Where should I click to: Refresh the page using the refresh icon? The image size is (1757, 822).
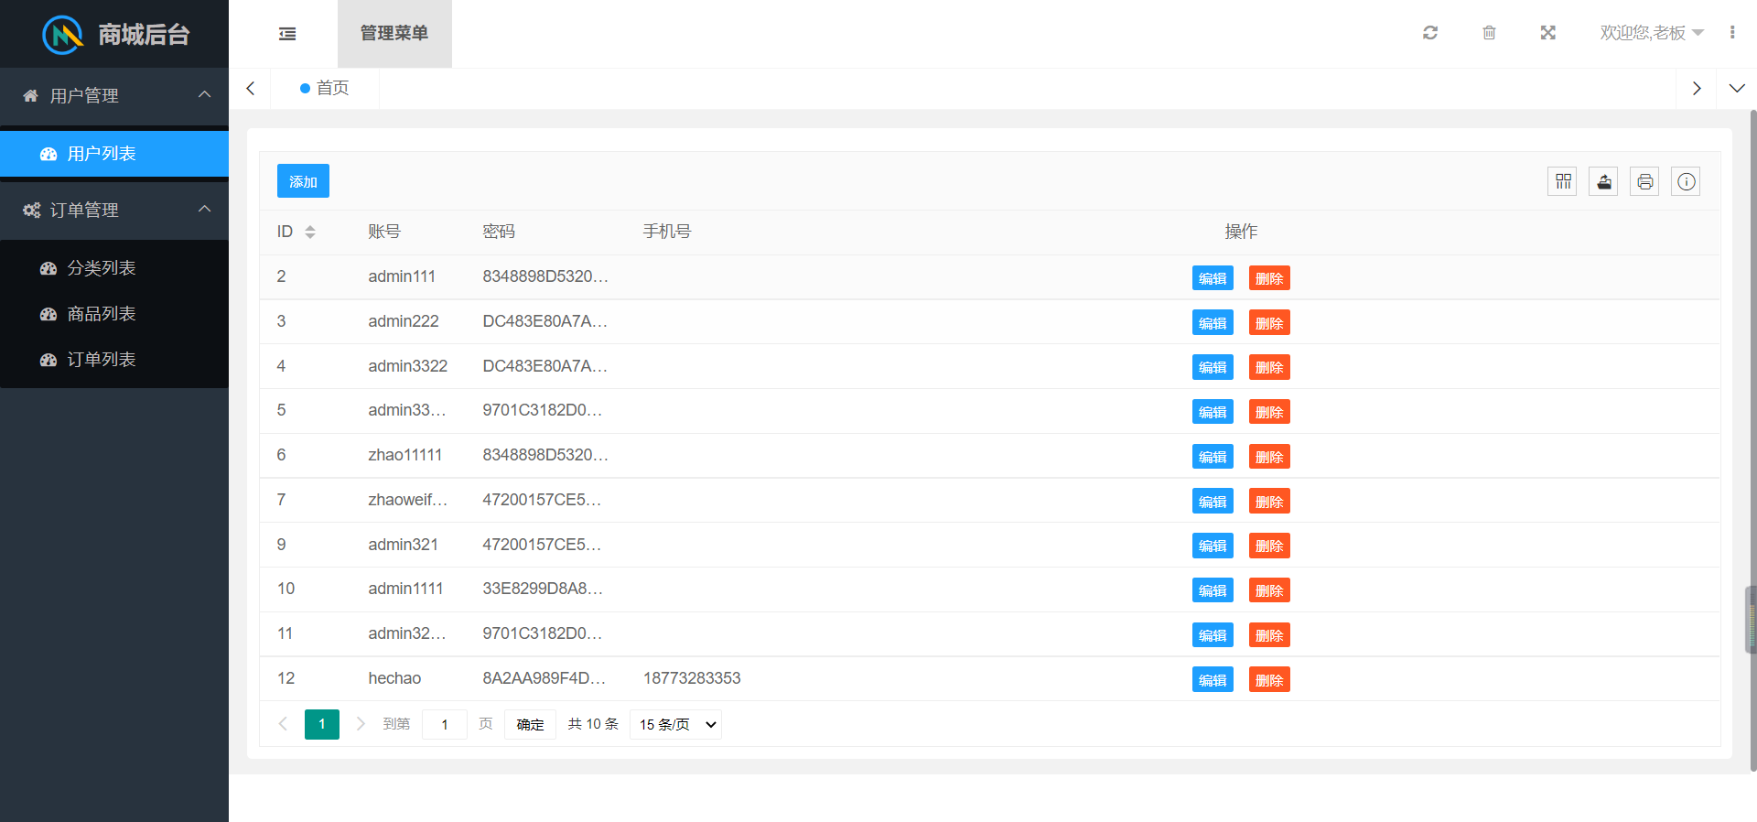pos(1430,33)
